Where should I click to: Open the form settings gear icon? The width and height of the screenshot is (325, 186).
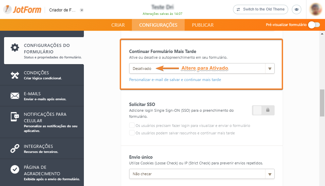click(15, 47)
